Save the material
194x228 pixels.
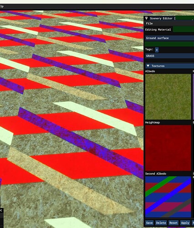click(149, 223)
